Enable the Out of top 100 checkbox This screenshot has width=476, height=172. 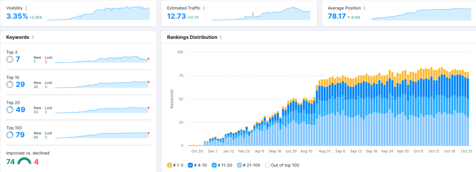tap(267, 166)
